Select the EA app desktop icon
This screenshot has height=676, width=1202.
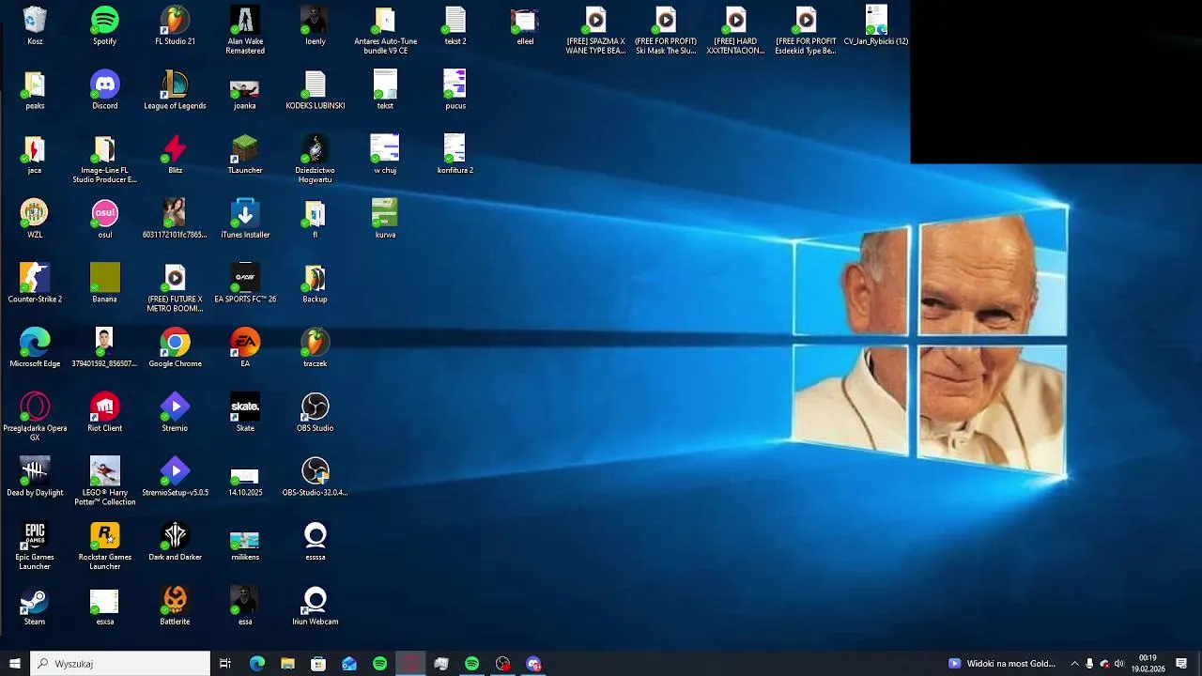(x=245, y=348)
